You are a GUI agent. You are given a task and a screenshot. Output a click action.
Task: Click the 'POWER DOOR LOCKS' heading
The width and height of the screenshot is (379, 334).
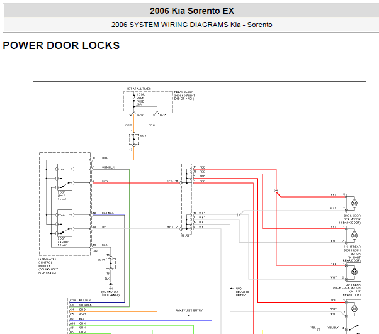click(x=61, y=45)
